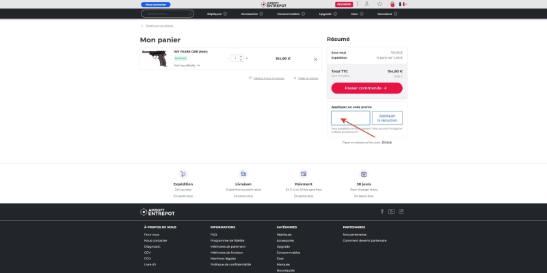Open the WE P4388 GBB (Noir) product title
The image size is (547, 273).
(x=191, y=52)
